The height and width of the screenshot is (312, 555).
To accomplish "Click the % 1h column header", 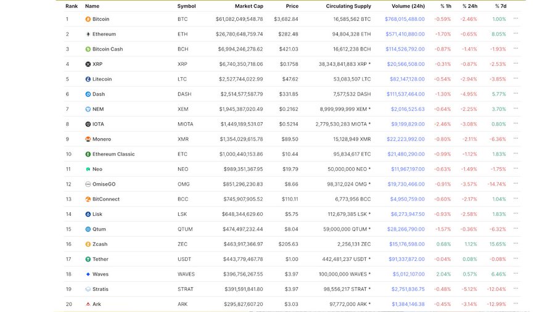I will (446, 6).
